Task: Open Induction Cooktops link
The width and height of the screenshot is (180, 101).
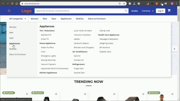Action: click(x=82, y=35)
